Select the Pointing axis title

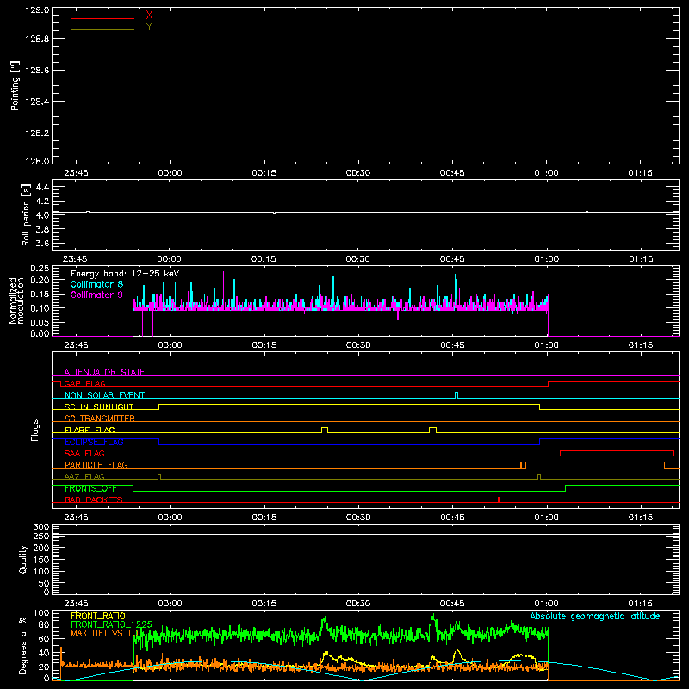(x=15, y=85)
